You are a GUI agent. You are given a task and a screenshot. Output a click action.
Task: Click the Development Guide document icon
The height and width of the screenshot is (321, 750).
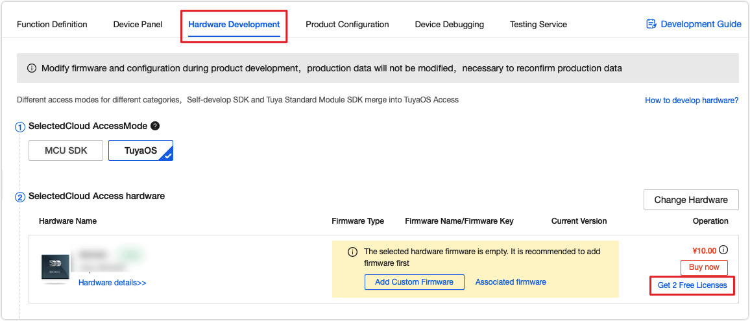tap(651, 24)
